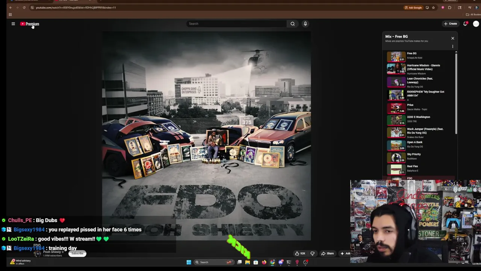Open the YouTube hamburger guide menu
This screenshot has width=481, height=271.
(x=13, y=24)
